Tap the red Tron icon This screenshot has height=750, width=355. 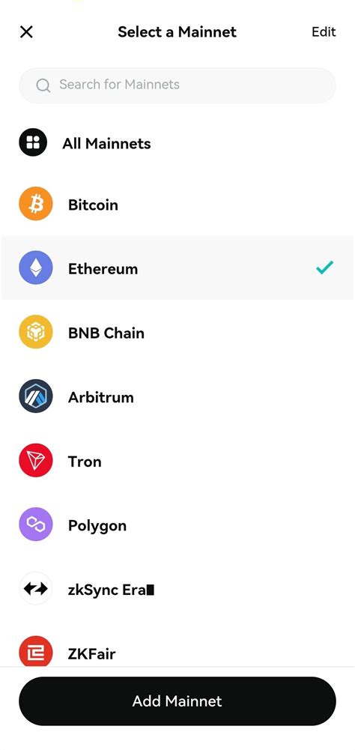[x=35, y=460]
